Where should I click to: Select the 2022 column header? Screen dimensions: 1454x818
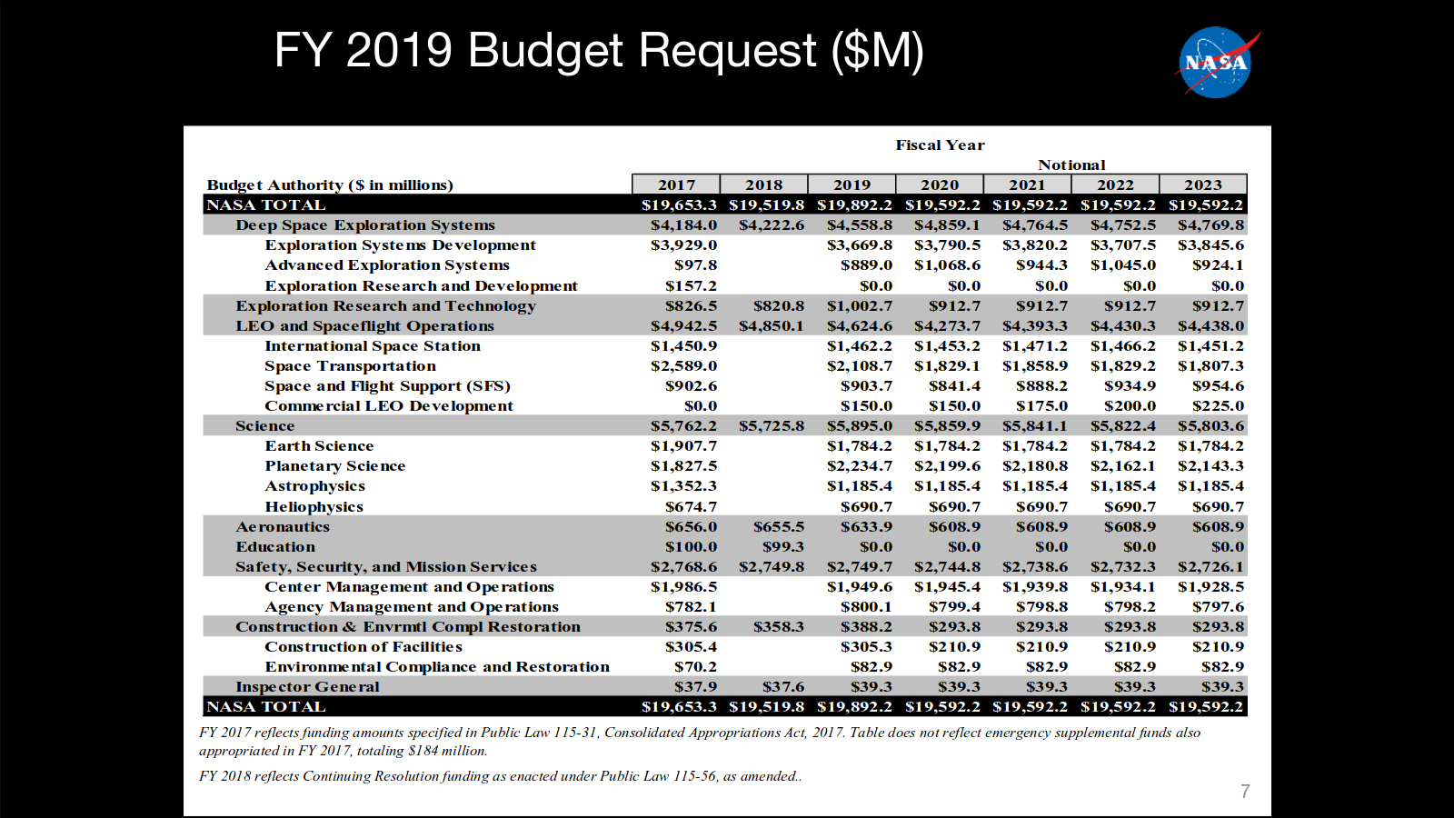1115,185
